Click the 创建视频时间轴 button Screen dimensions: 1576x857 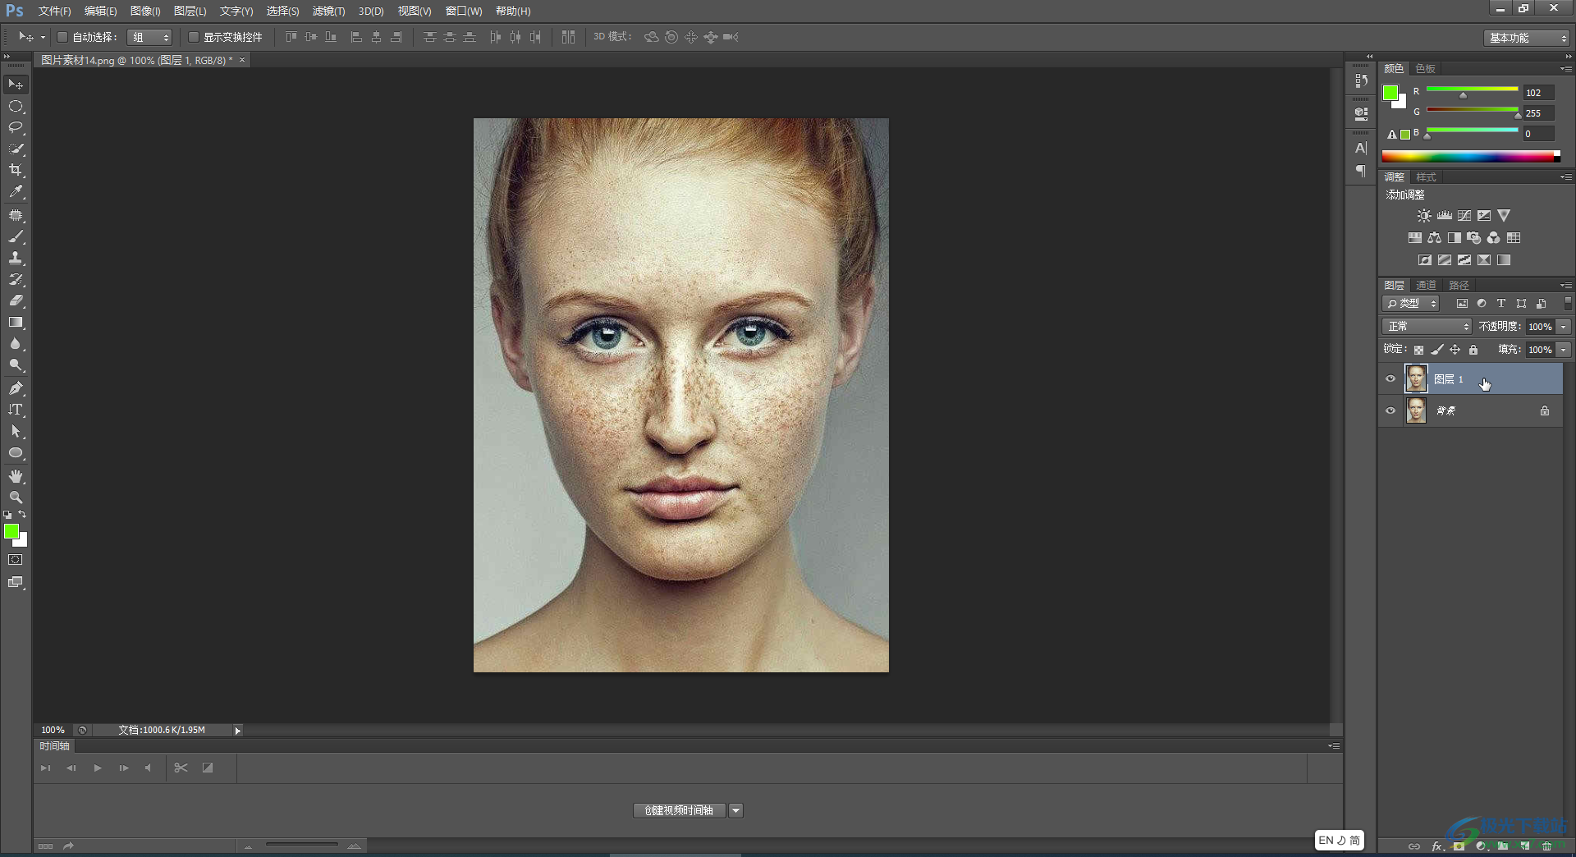[x=679, y=810]
